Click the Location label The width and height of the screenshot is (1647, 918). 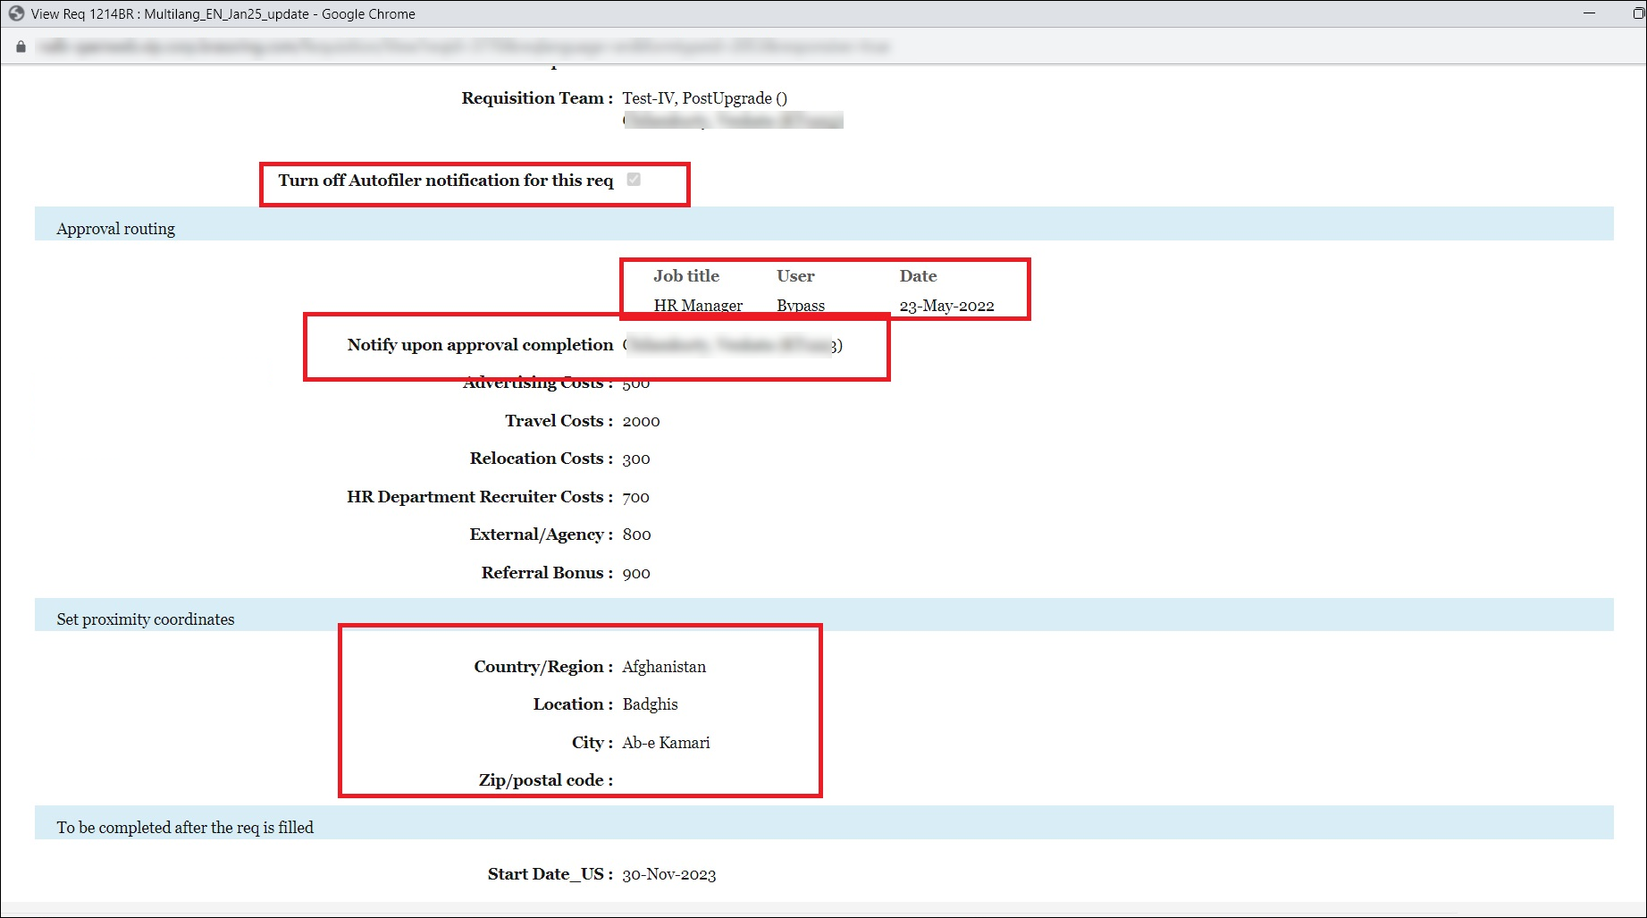click(573, 704)
